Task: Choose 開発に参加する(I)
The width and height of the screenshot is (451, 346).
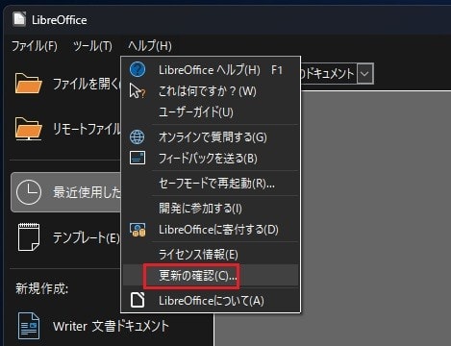Action: (x=211, y=209)
